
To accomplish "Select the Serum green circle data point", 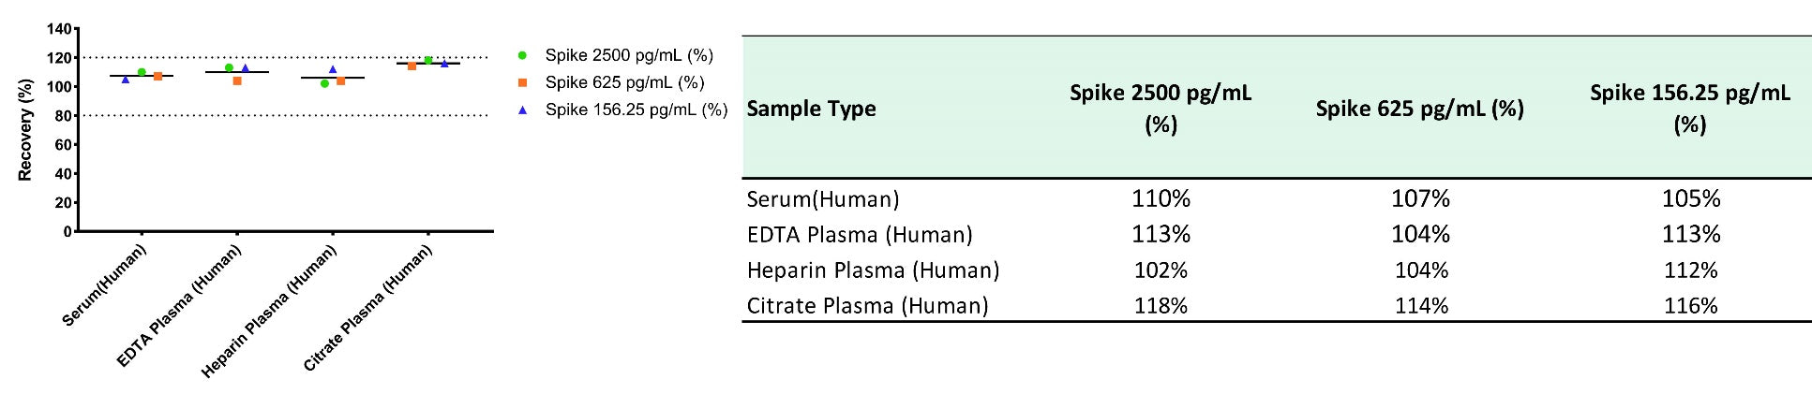I will 142,72.
